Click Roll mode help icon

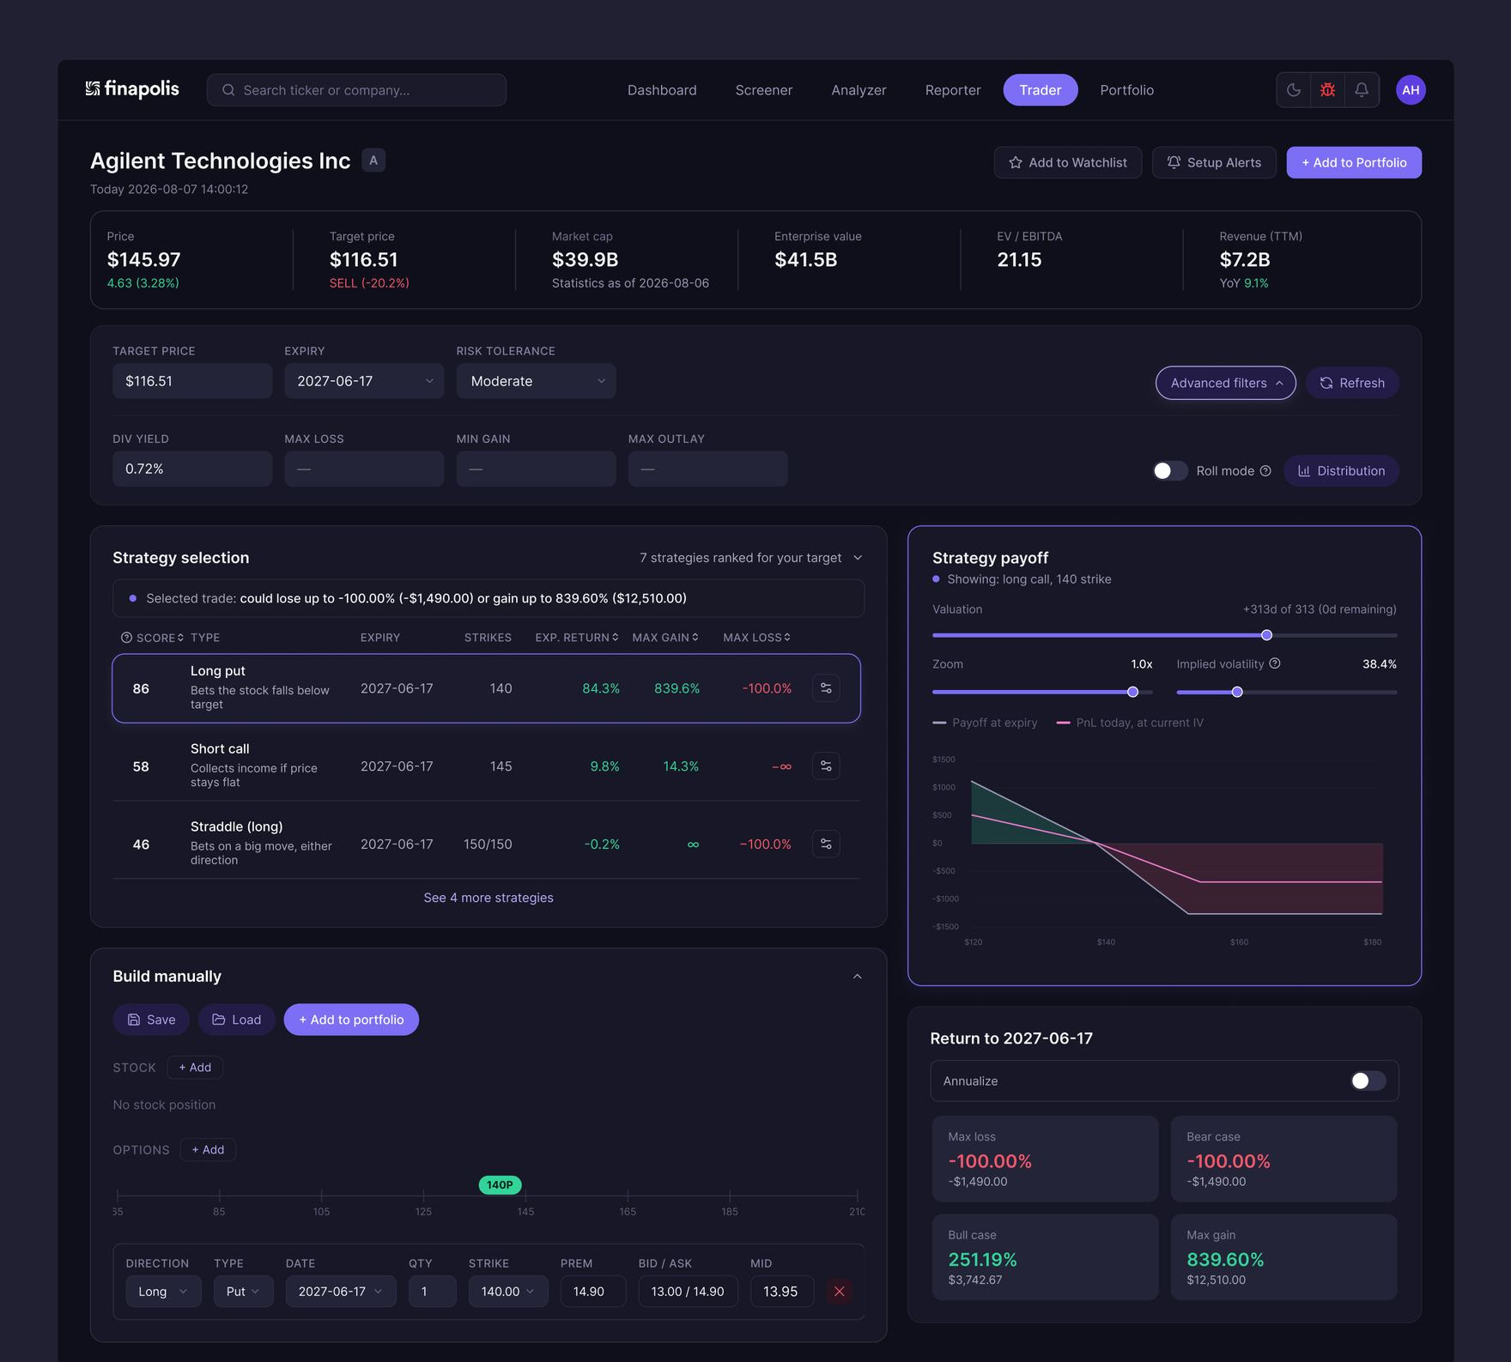pyautogui.click(x=1265, y=471)
